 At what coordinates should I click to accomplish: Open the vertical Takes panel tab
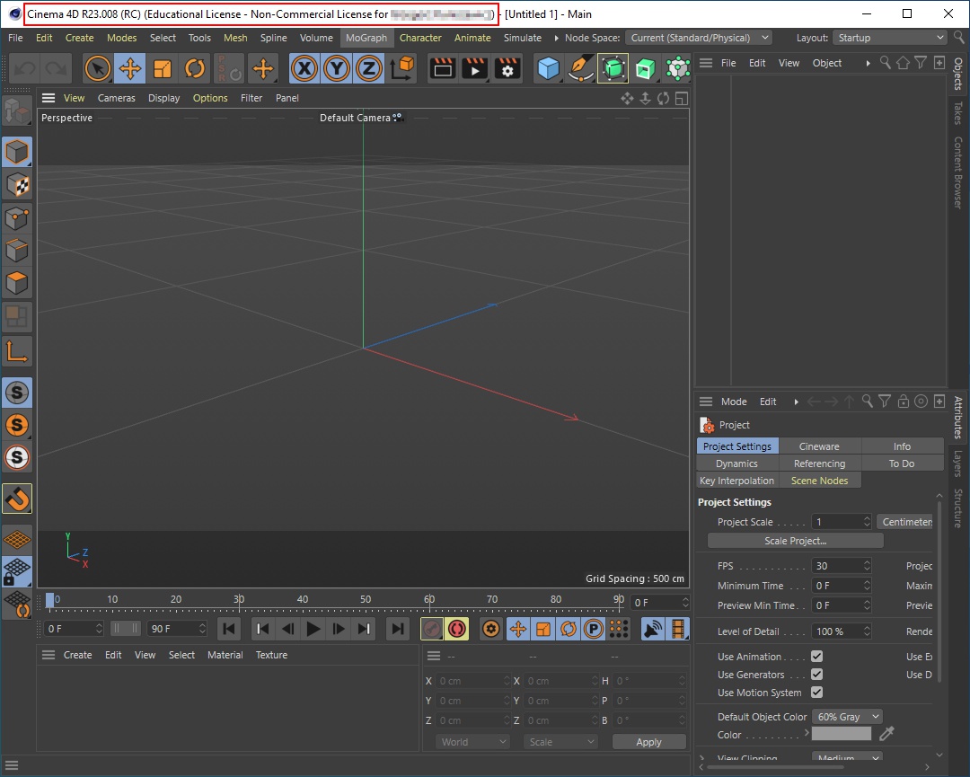click(x=958, y=113)
